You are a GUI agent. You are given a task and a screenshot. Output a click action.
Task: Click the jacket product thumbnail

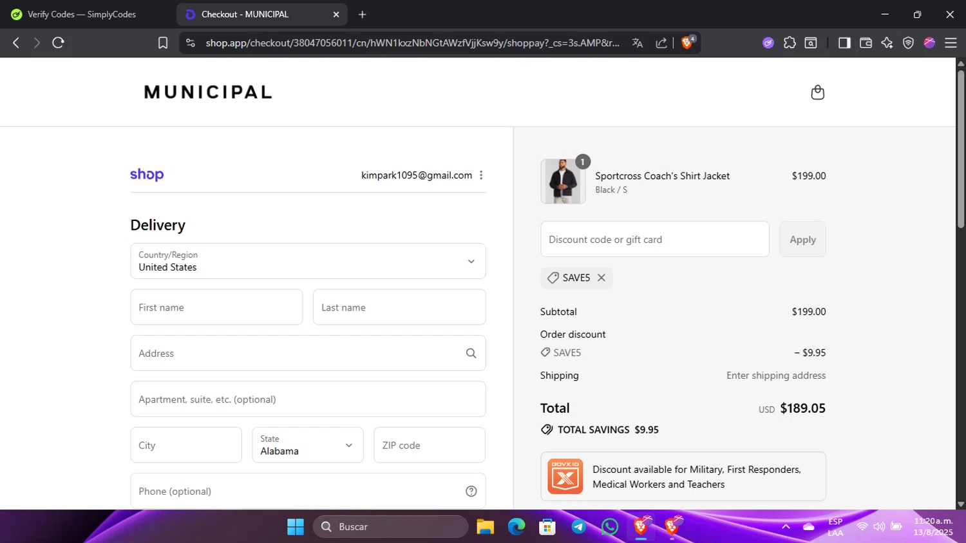(563, 182)
